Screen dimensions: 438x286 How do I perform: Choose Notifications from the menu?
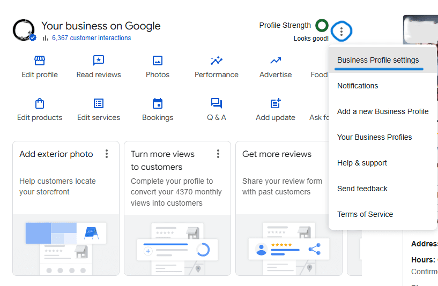(x=358, y=86)
